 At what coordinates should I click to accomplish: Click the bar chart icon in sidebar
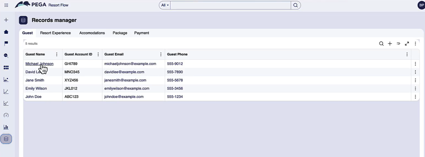tap(6, 127)
